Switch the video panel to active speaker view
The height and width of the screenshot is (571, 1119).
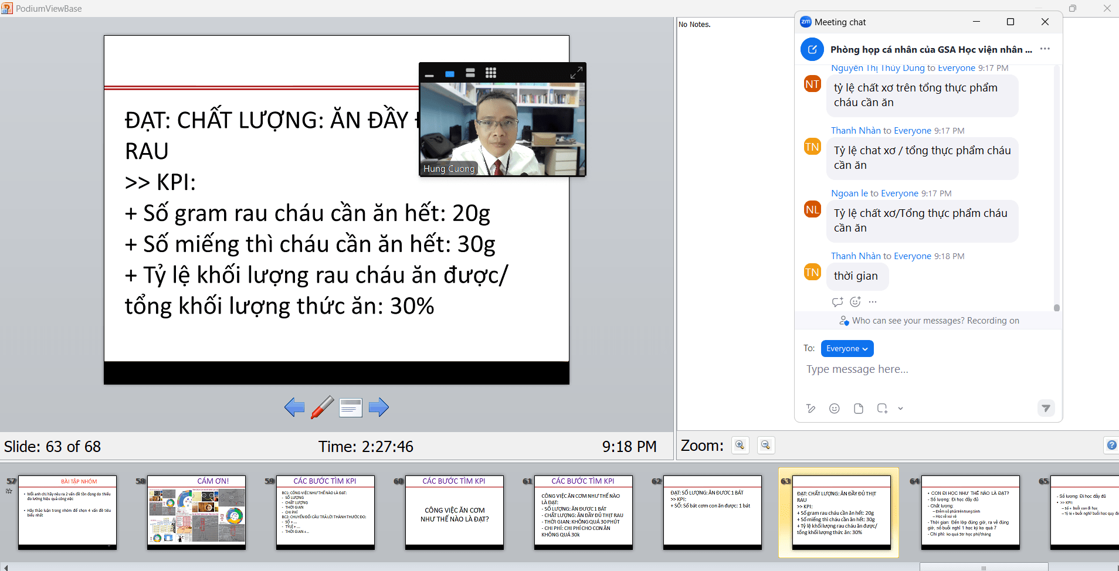[x=450, y=74]
